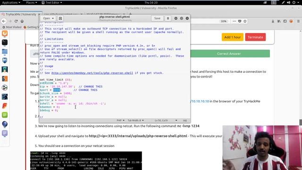Open the green notes dock application
Screen dimensions: 302x170
5,115
